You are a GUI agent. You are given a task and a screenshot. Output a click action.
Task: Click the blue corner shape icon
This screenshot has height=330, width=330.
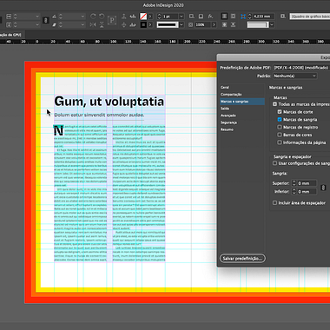pos(243,16)
